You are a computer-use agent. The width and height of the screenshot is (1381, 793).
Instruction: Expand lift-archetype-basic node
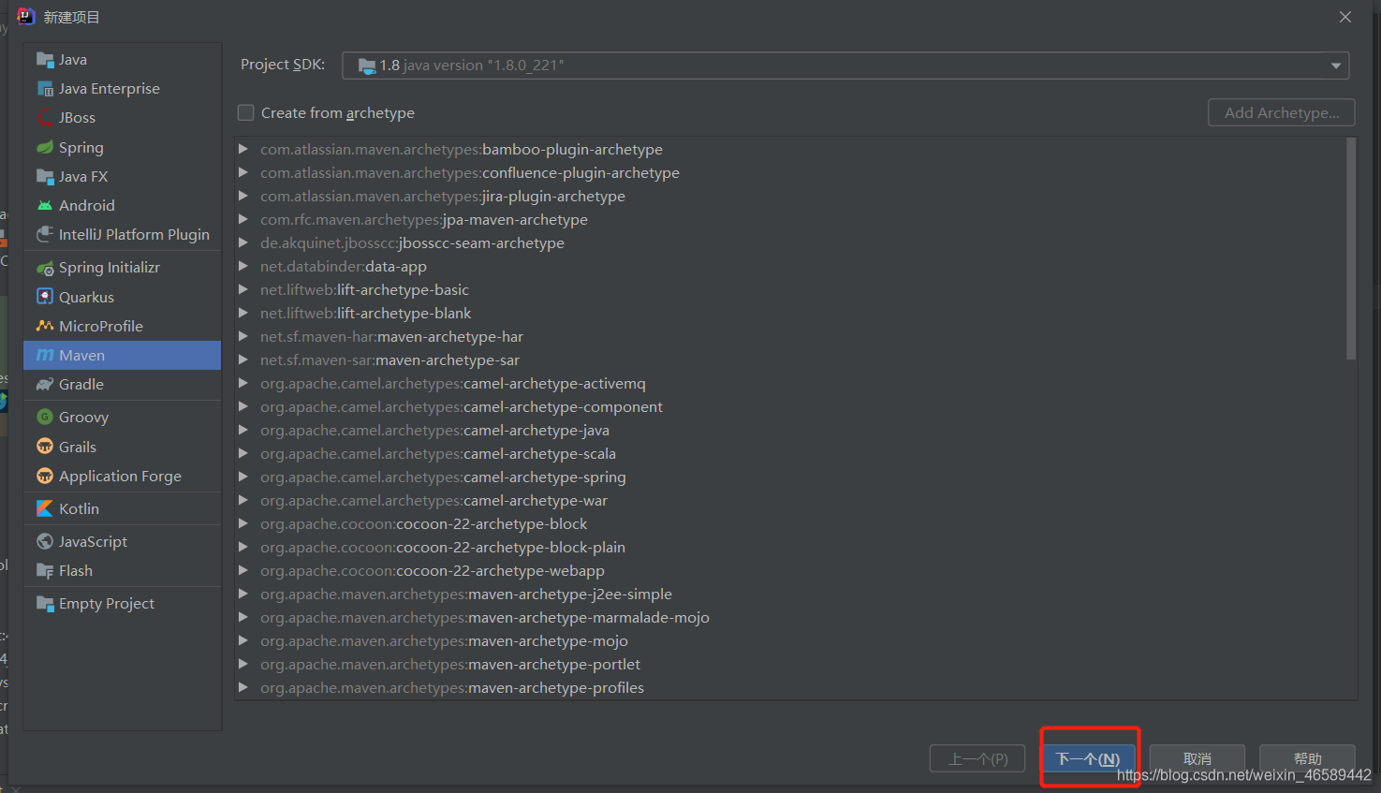click(x=243, y=289)
